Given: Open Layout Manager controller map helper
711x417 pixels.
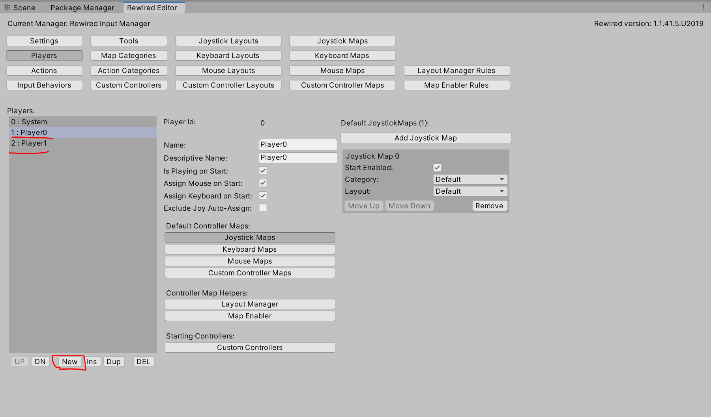Looking at the screenshot, I should click(x=250, y=304).
